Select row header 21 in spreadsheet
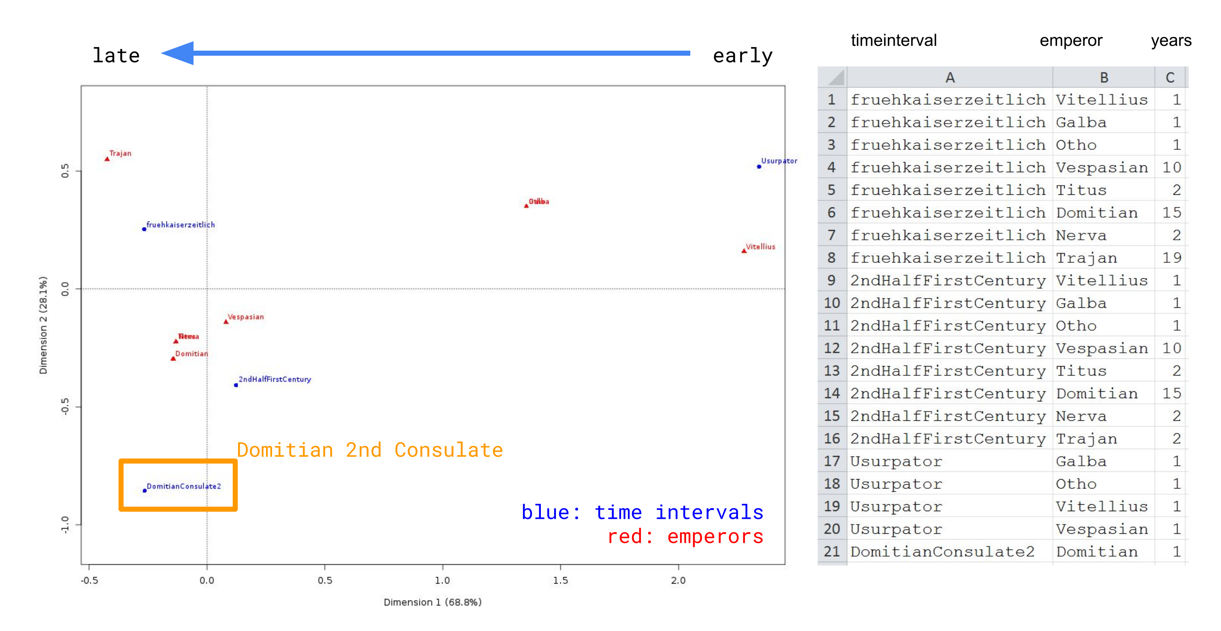 point(832,552)
